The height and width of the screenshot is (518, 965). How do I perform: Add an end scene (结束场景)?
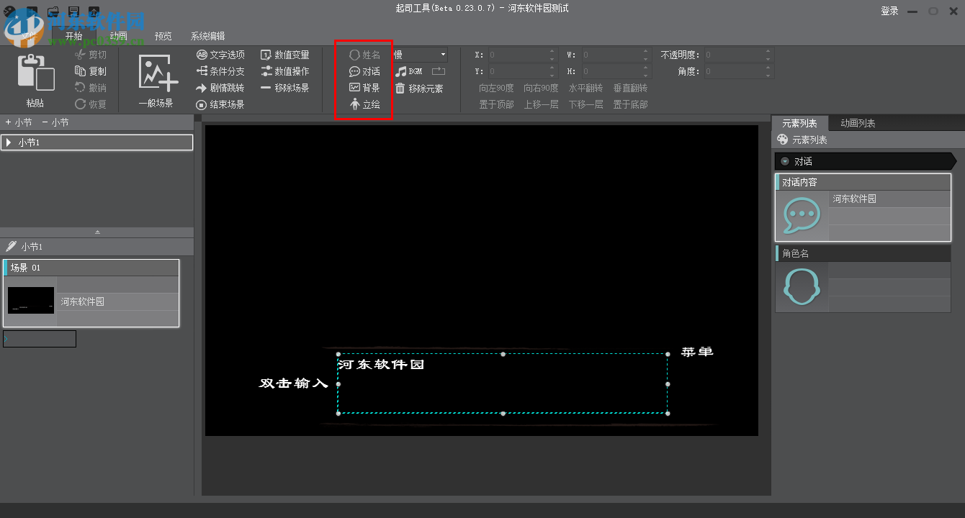pyautogui.click(x=220, y=104)
